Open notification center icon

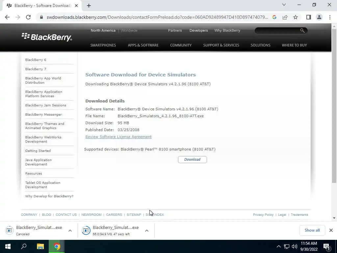point(326,246)
